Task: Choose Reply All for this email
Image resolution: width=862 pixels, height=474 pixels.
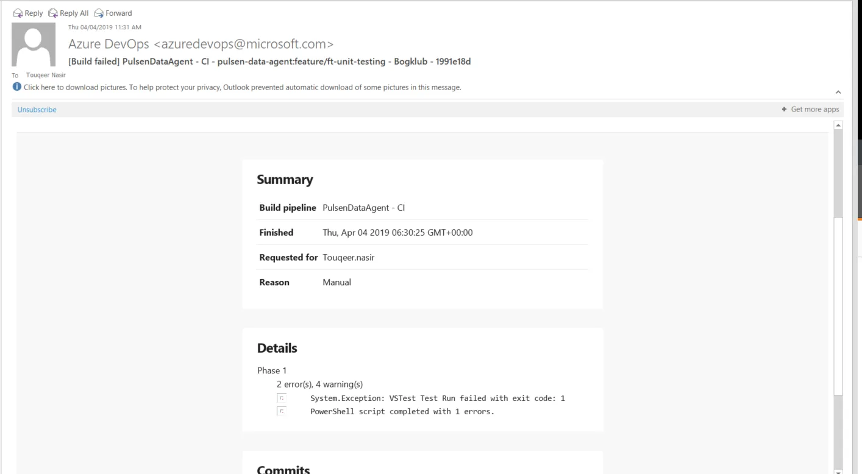Action: (x=68, y=13)
